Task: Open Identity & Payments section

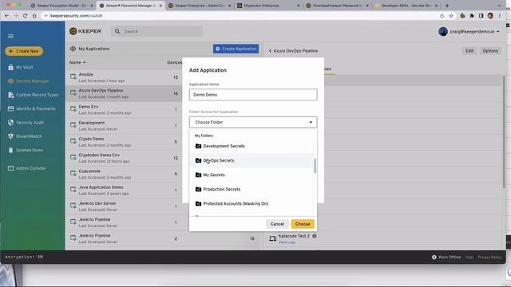Action: [36, 108]
